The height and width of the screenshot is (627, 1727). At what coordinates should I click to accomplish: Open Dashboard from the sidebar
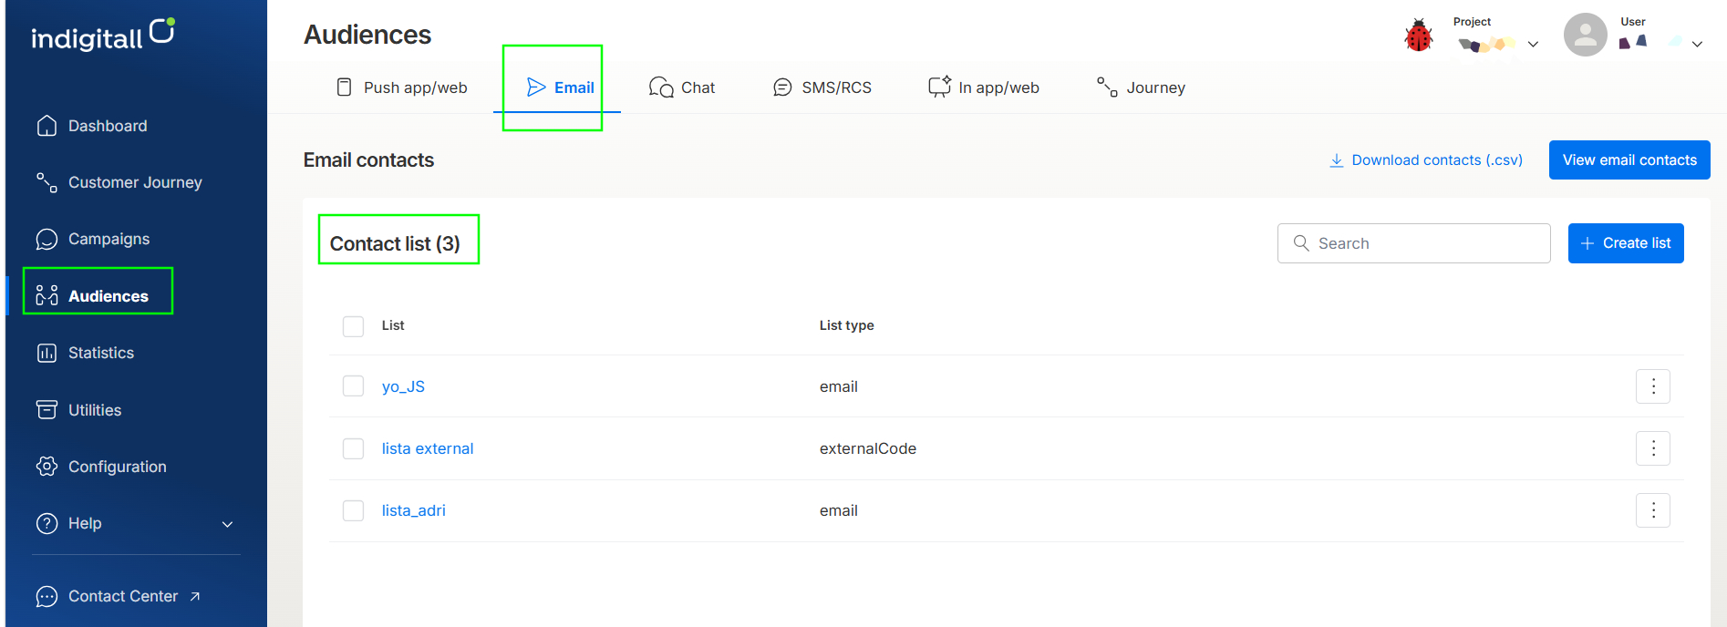108,126
